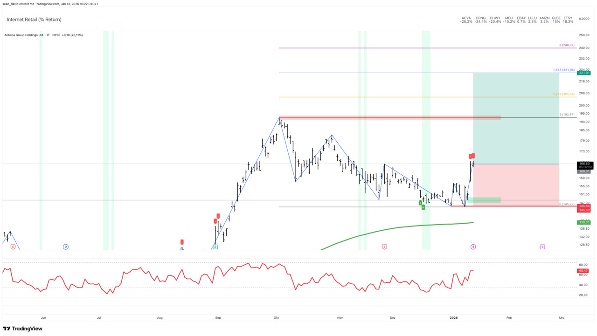The image size is (597, 336).
Task: Select the ETSY ticker with 18.3% return
Action: click(x=568, y=18)
